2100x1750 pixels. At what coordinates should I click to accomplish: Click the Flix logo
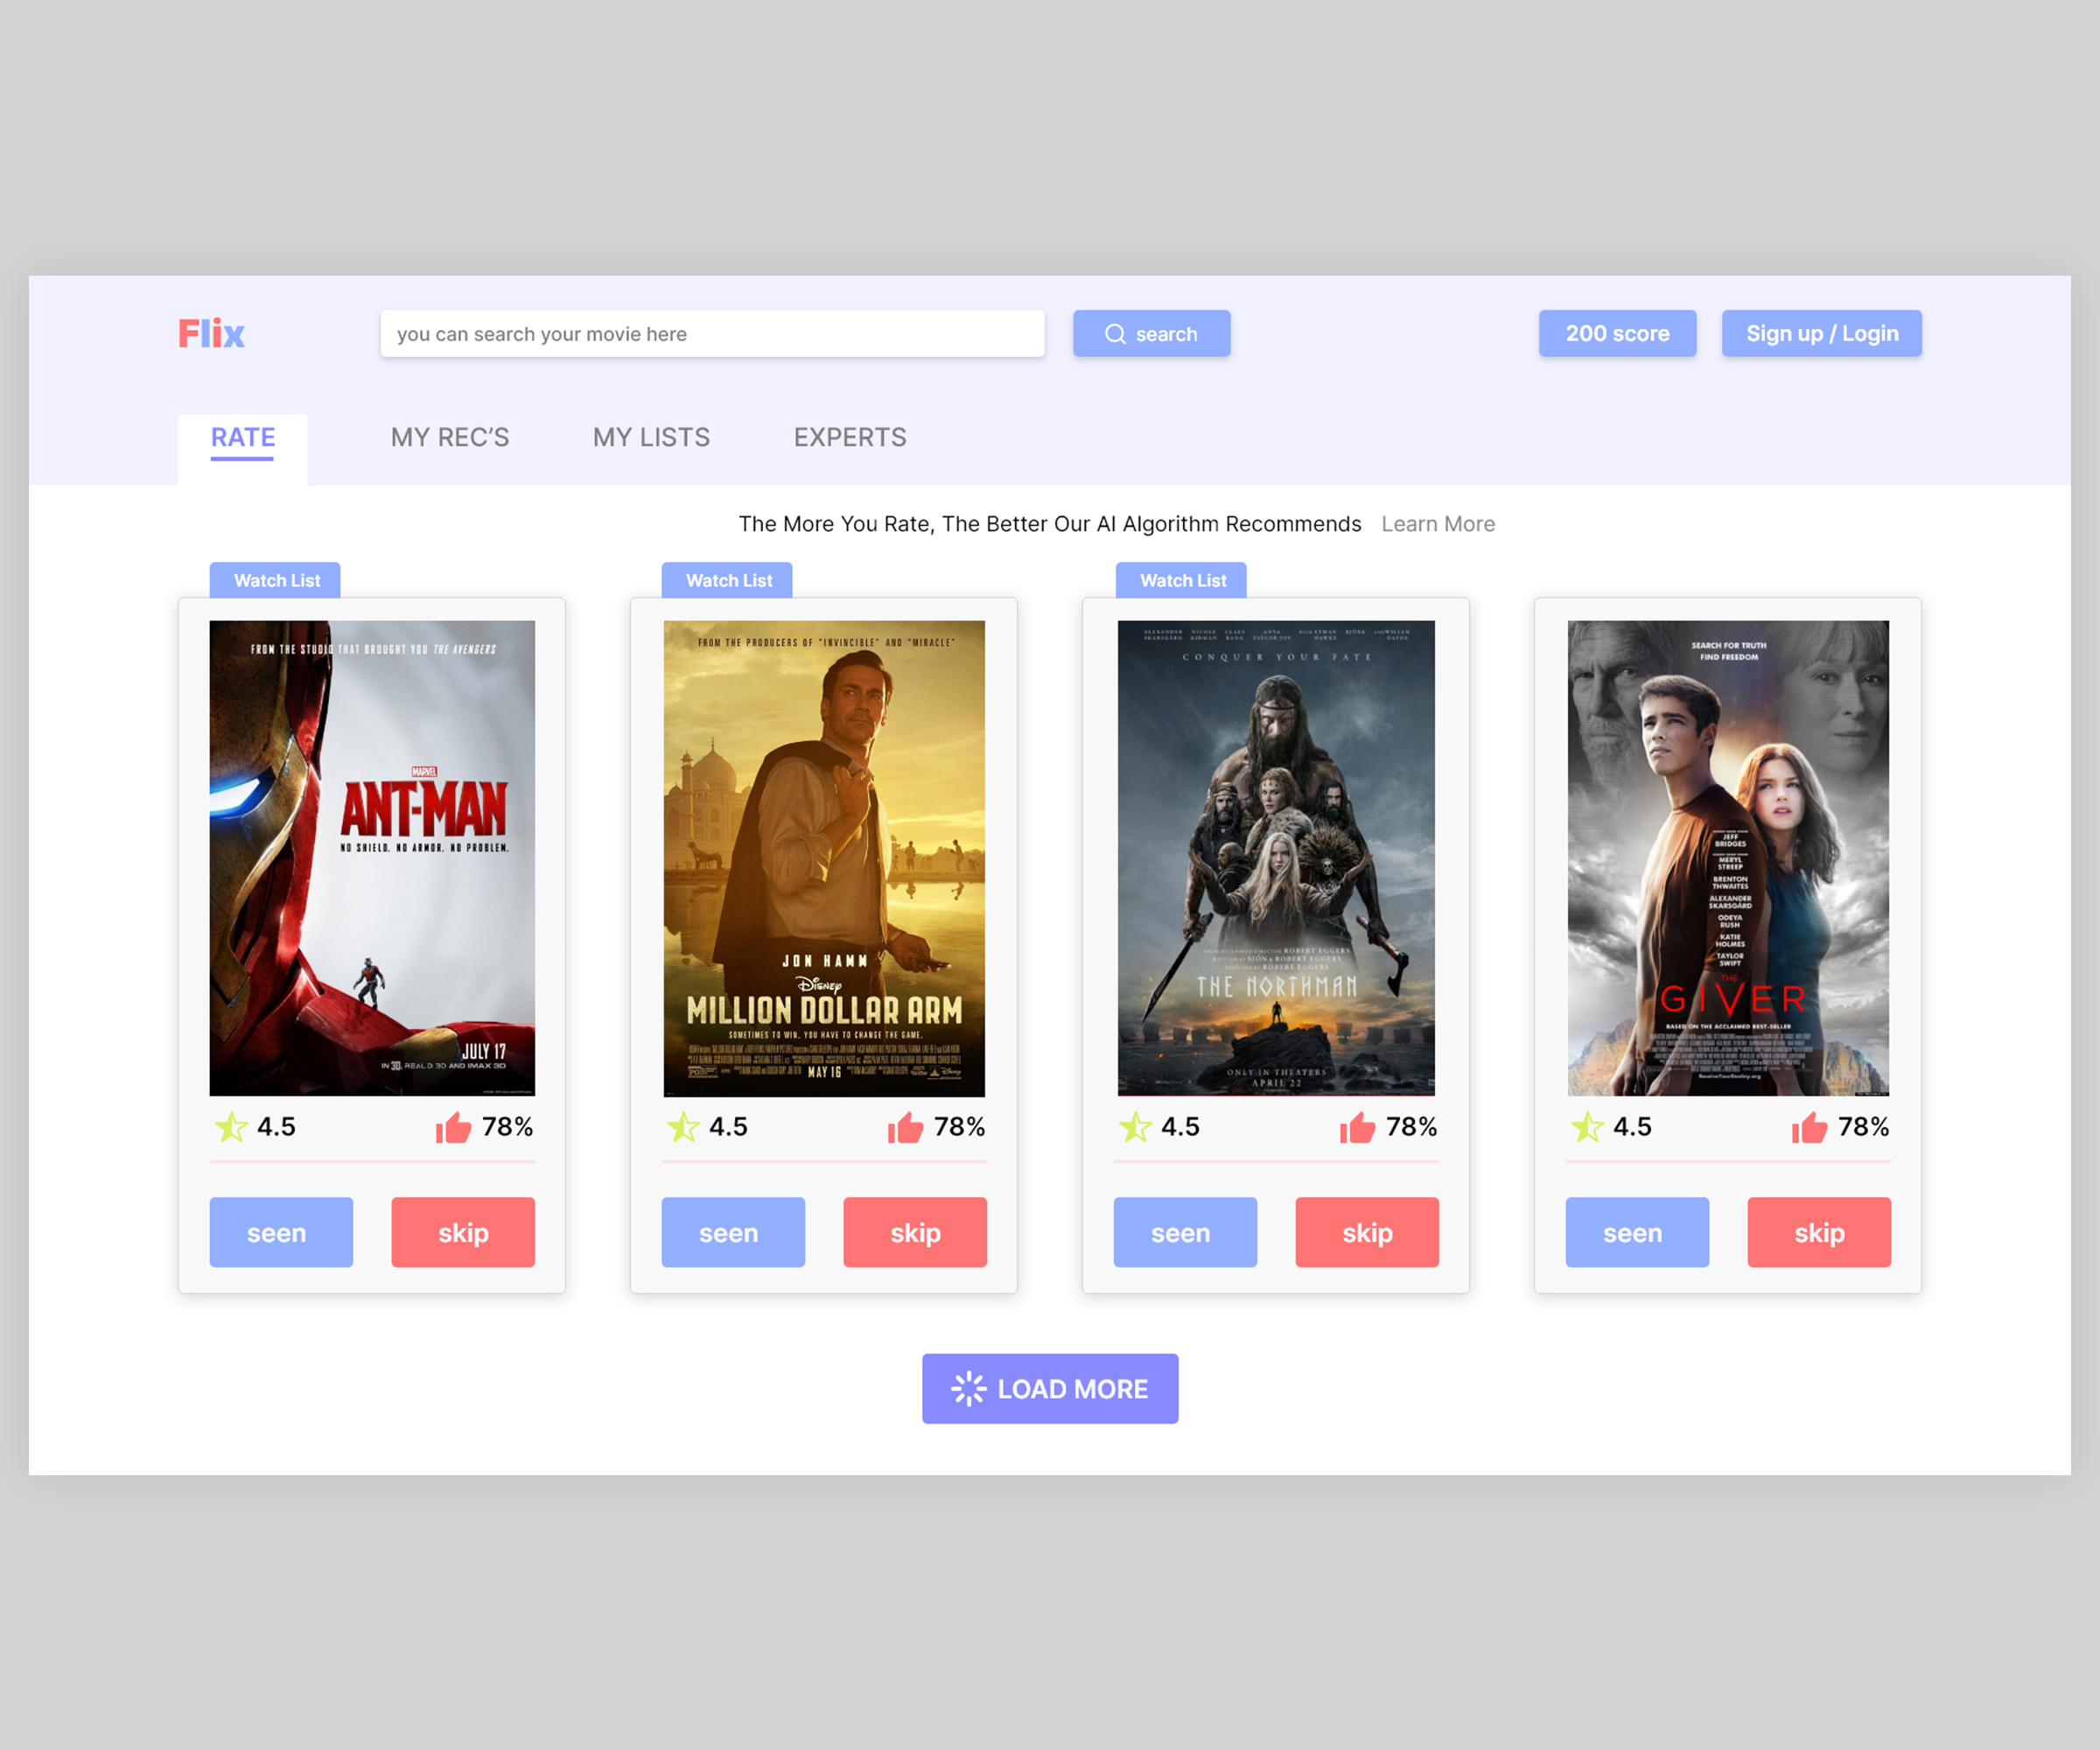pyautogui.click(x=211, y=333)
